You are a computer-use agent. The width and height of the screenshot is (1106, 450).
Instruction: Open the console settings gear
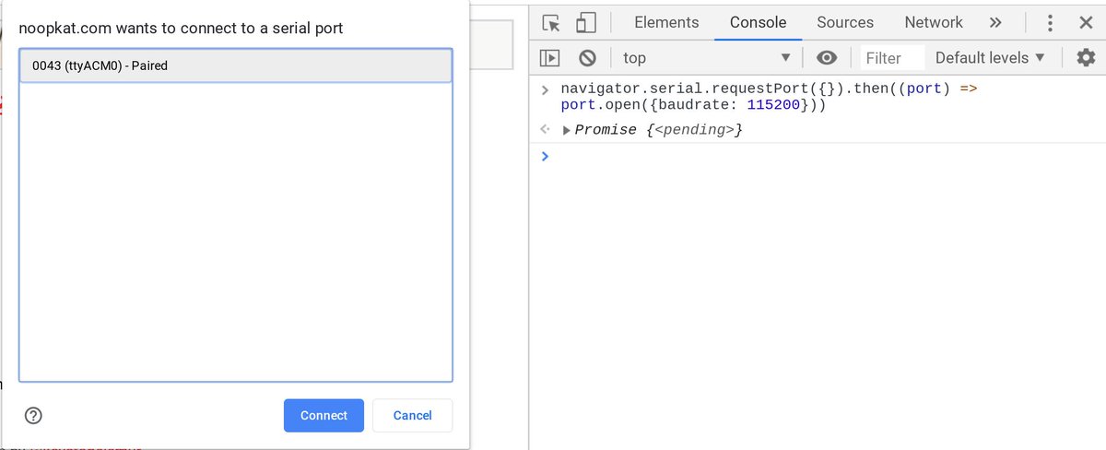click(1087, 58)
